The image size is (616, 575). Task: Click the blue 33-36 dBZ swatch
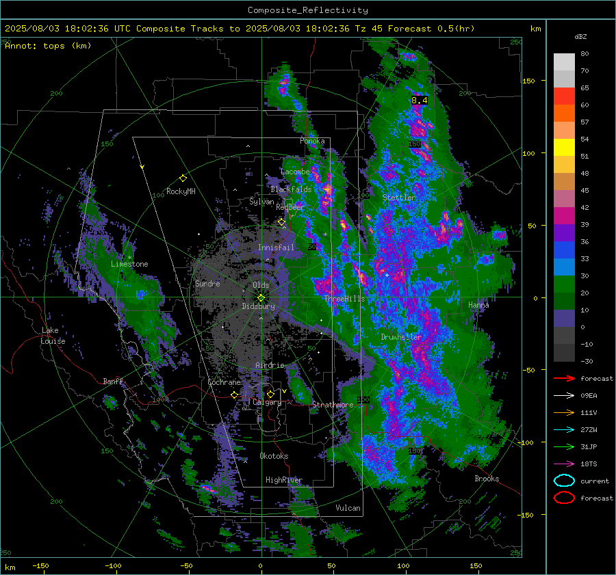pos(564,250)
